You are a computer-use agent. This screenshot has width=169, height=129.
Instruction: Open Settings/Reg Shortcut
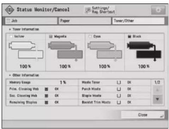[100, 10]
